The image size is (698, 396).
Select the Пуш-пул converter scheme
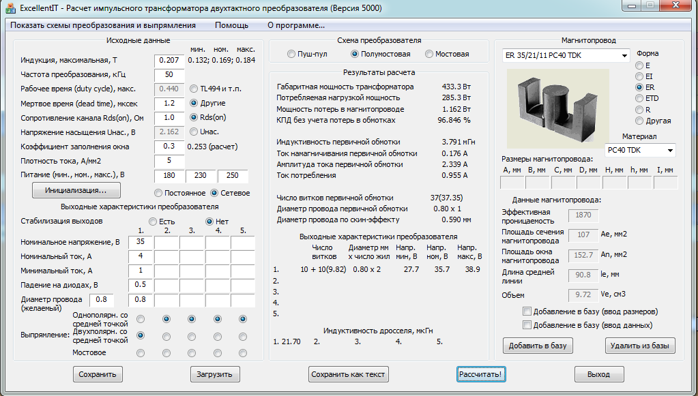[292, 54]
